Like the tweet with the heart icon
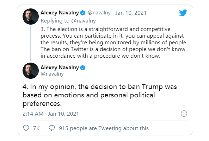Screen dimensions: 209x141 coord(26,128)
